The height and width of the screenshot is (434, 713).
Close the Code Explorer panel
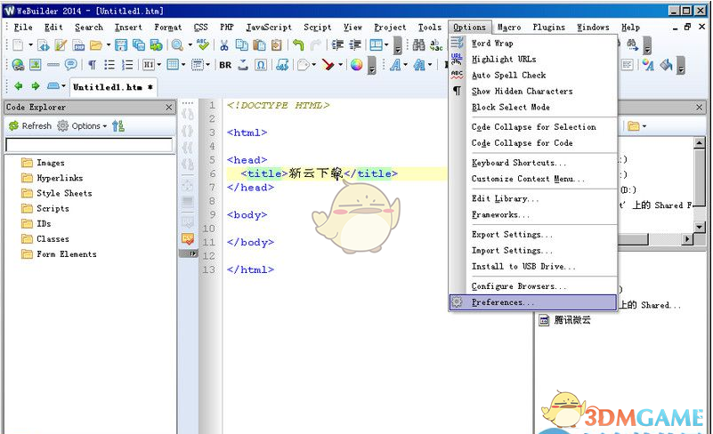[x=169, y=108]
